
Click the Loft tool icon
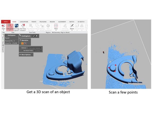click(86, 26)
